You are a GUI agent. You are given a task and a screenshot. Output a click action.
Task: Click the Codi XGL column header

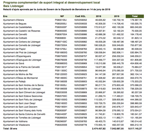pos(80,16)
